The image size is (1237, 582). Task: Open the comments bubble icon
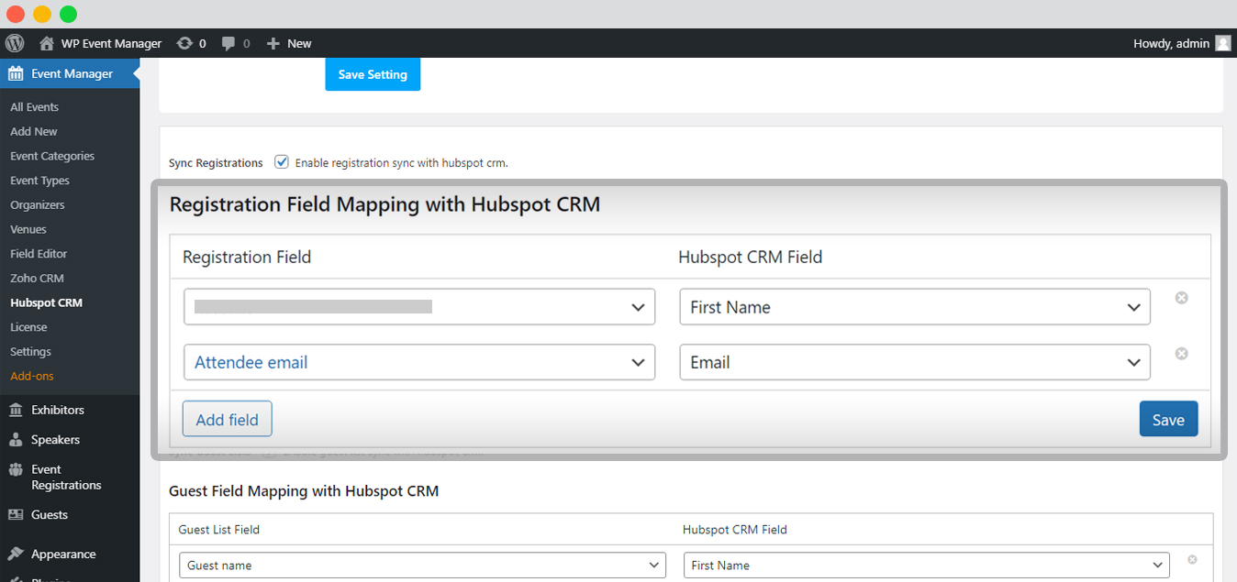(229, 43)
